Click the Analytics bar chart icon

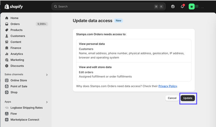point(7,54)
